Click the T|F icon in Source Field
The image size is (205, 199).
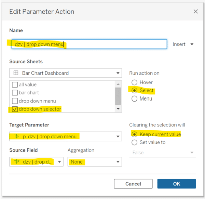click(x=16, y=162)
